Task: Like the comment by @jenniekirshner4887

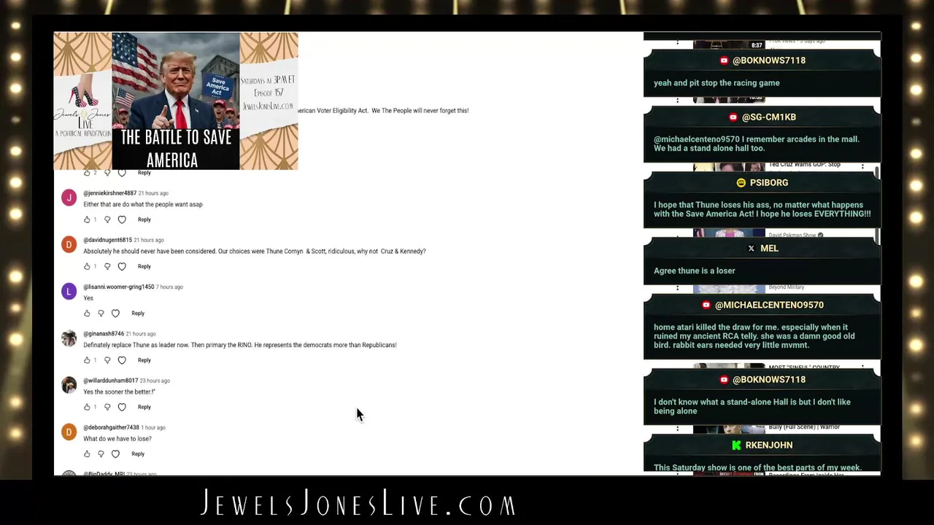Action: point(87,219)
